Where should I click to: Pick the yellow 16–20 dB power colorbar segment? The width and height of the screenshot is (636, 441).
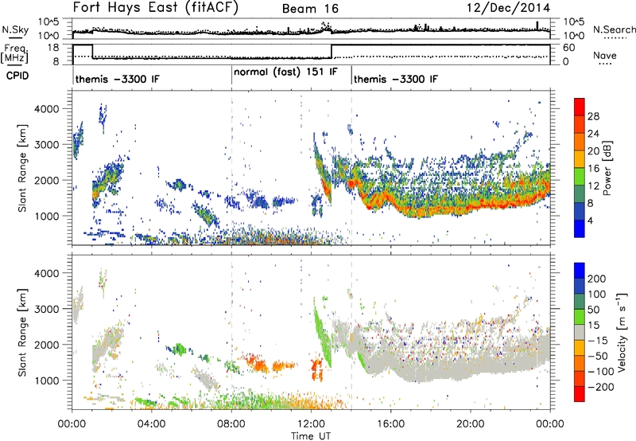click(580, 159)
